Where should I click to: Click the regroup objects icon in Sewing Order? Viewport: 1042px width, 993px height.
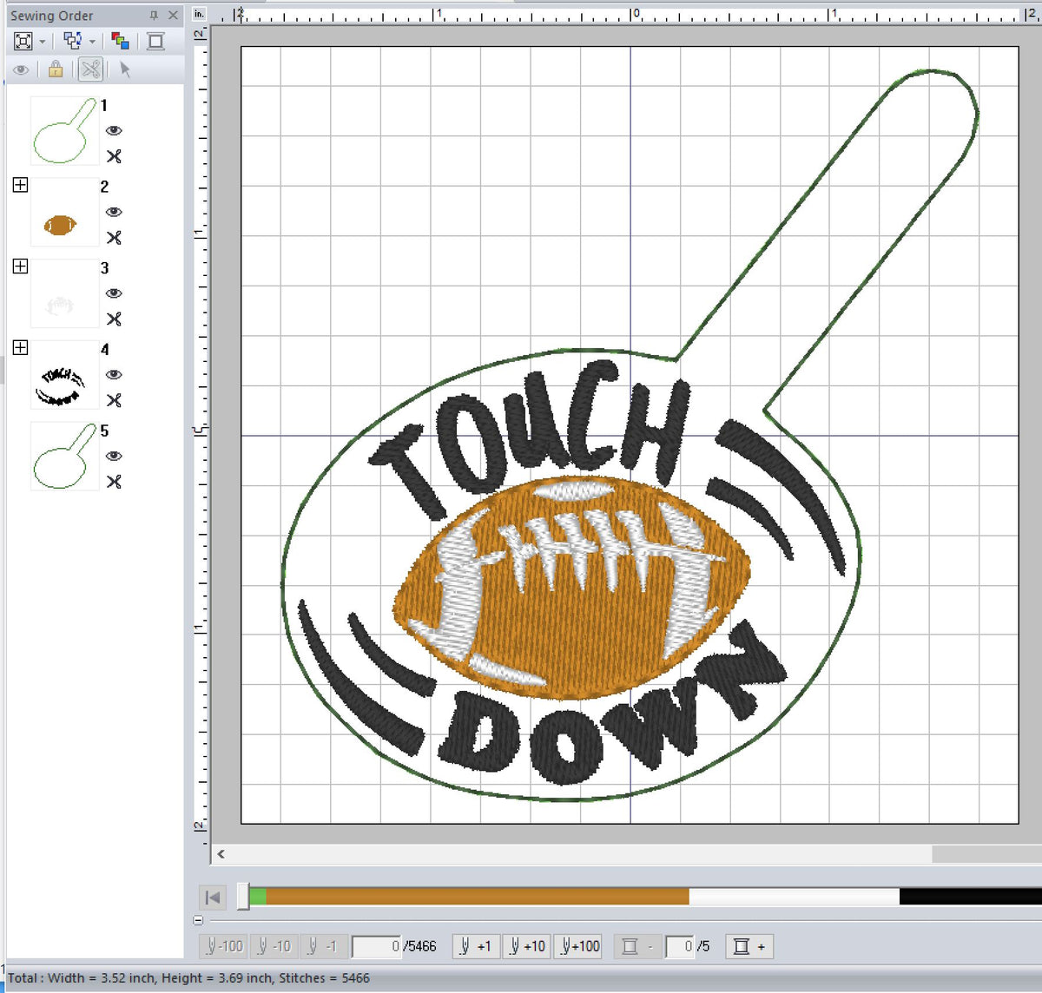coord(71,41)
